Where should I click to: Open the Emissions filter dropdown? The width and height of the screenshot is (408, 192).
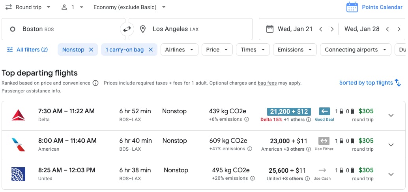click(295, 50)
